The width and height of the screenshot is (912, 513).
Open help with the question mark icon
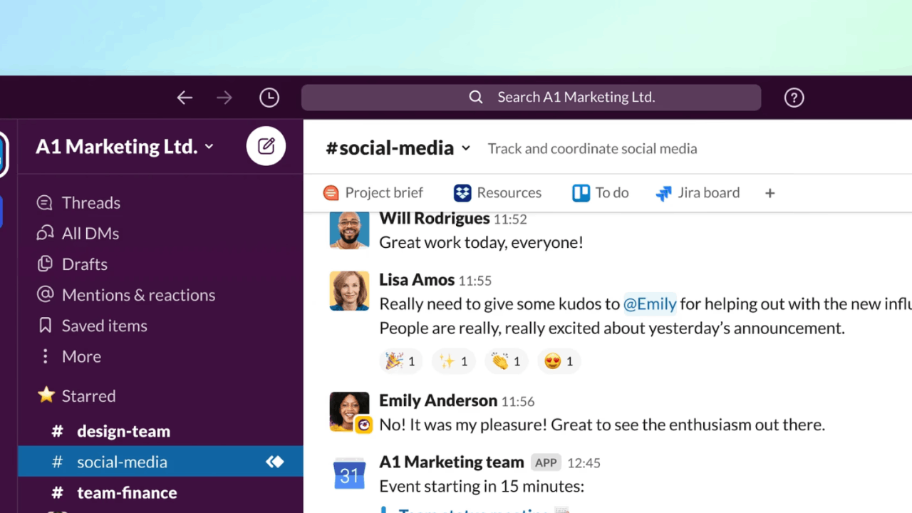(794, 98)
